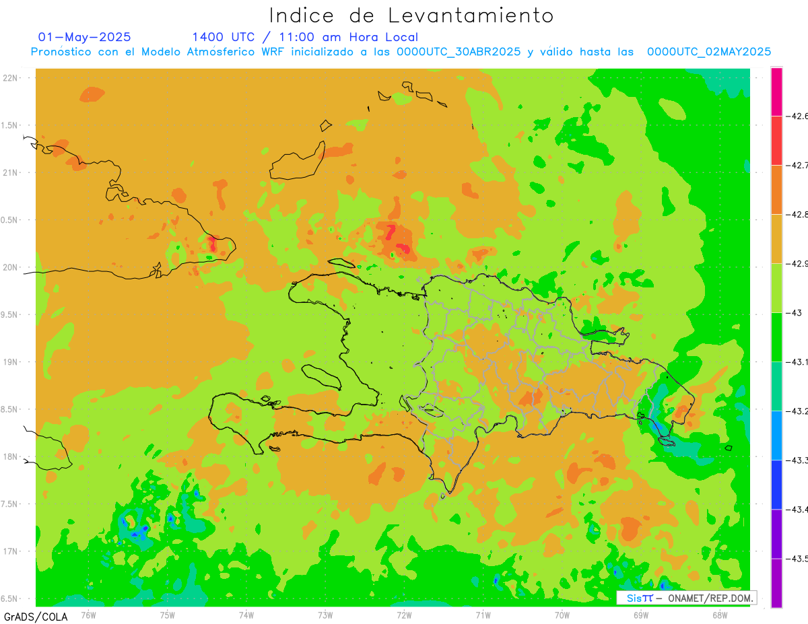Click the colorbar value '-43.3'
The height and width of the screenshot is (624, 808).
797,460
